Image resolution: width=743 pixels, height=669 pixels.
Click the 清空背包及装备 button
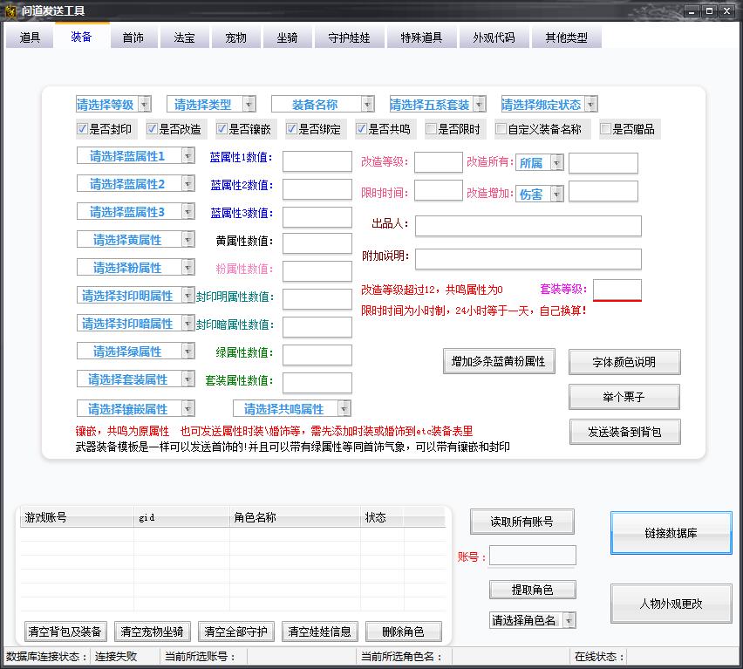tap(65, 631)
